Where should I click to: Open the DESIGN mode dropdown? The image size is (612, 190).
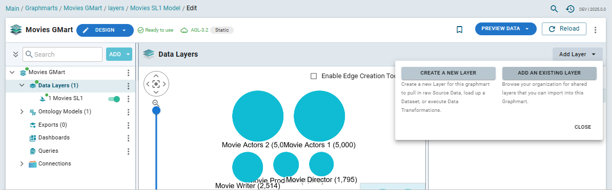[124, 30]
